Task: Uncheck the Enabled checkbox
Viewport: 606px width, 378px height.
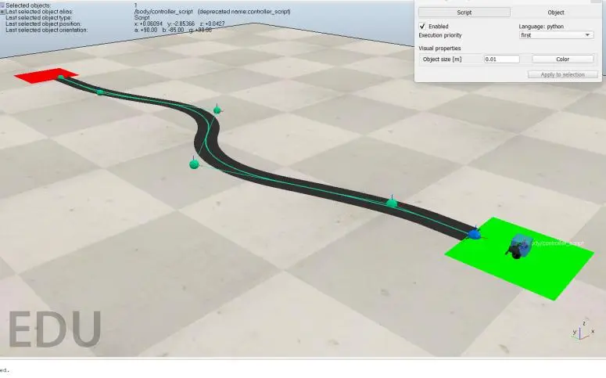Action: coord(422,27)
